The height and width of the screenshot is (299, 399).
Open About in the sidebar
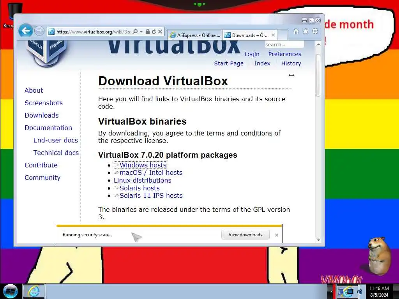tap(34, 90)
